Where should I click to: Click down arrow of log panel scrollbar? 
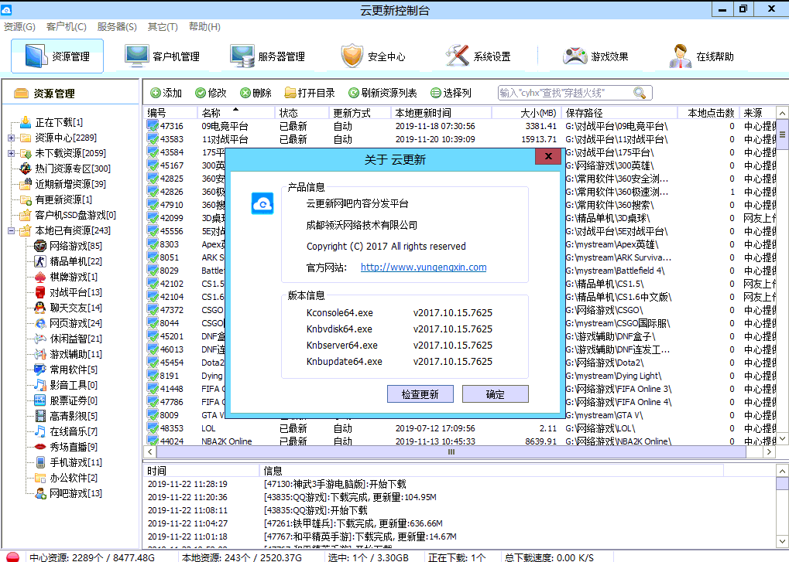pos(782,541)
